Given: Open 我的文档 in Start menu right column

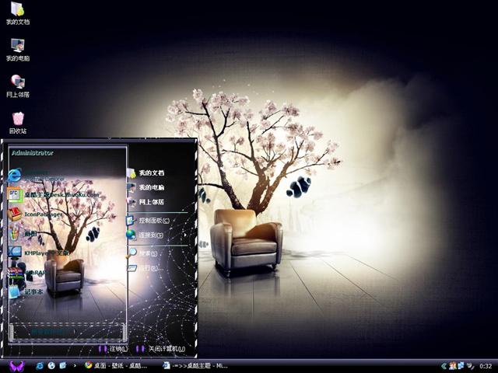Looking at the screenshot, I should (x=146, y=173).
